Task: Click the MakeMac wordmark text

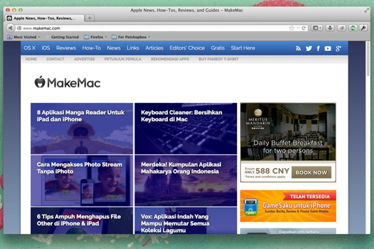Action: [x=74, y=83]
